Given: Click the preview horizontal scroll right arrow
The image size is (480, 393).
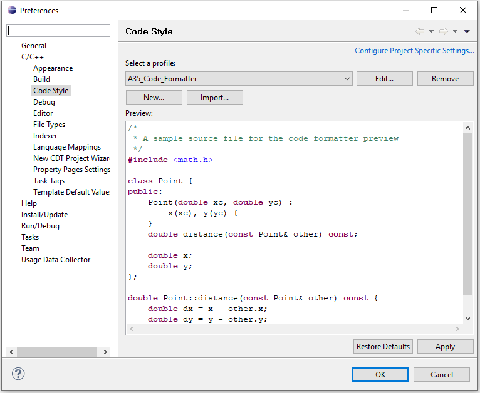Looking at the screenshot, I should [x=457, y=329].
